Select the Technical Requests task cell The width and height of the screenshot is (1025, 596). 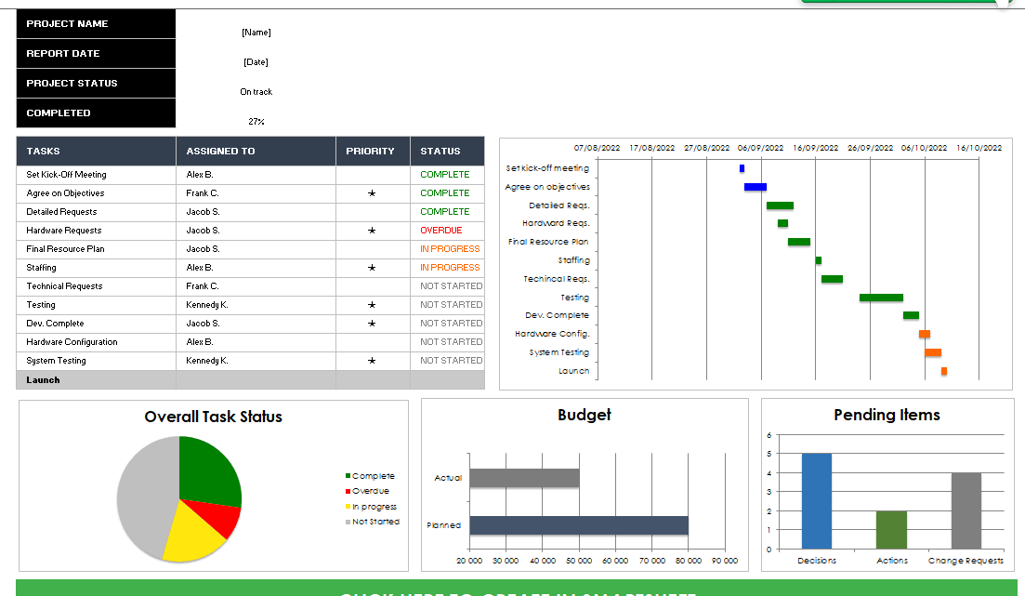[x=96, y=286]
